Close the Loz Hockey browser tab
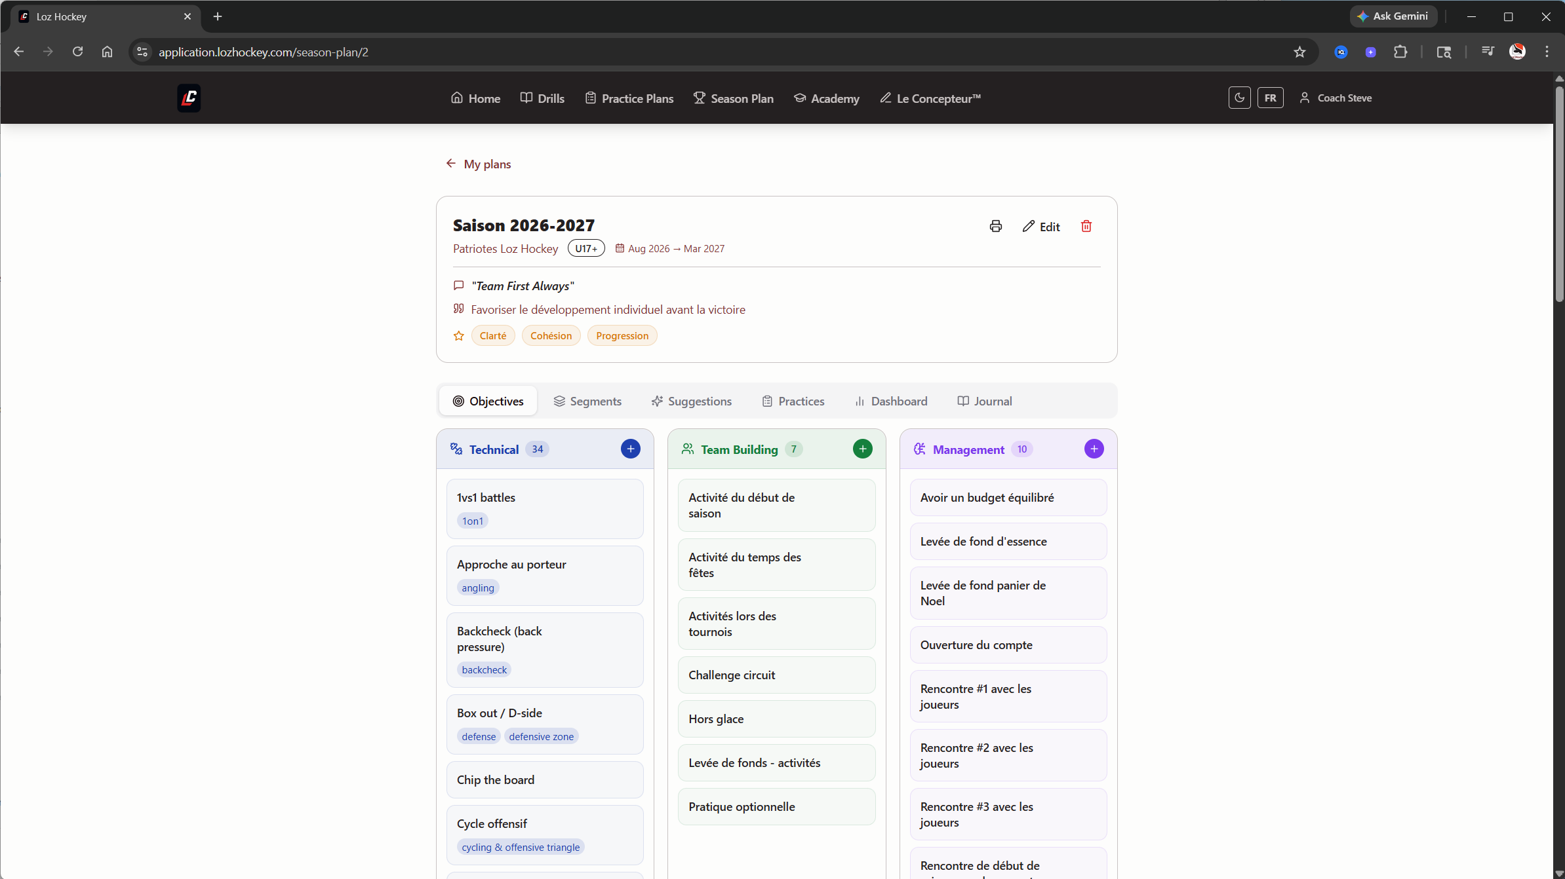Screen dimensions: 1565x879 point(188,17)
